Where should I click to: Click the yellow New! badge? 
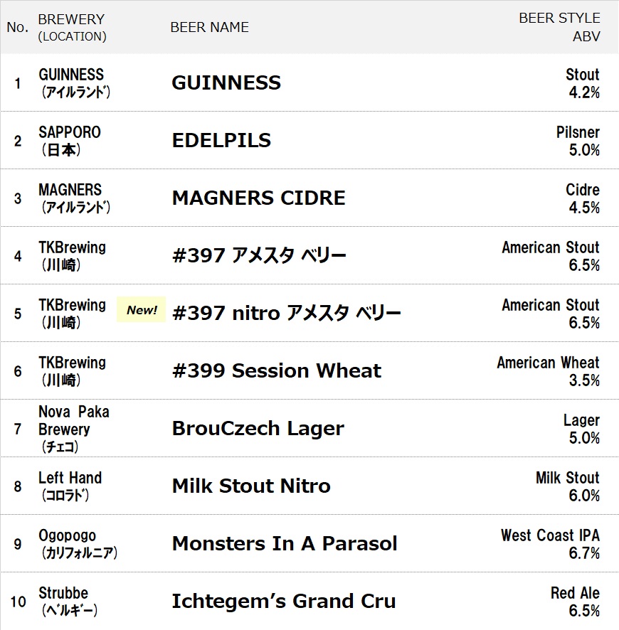[x=141, y=310]
